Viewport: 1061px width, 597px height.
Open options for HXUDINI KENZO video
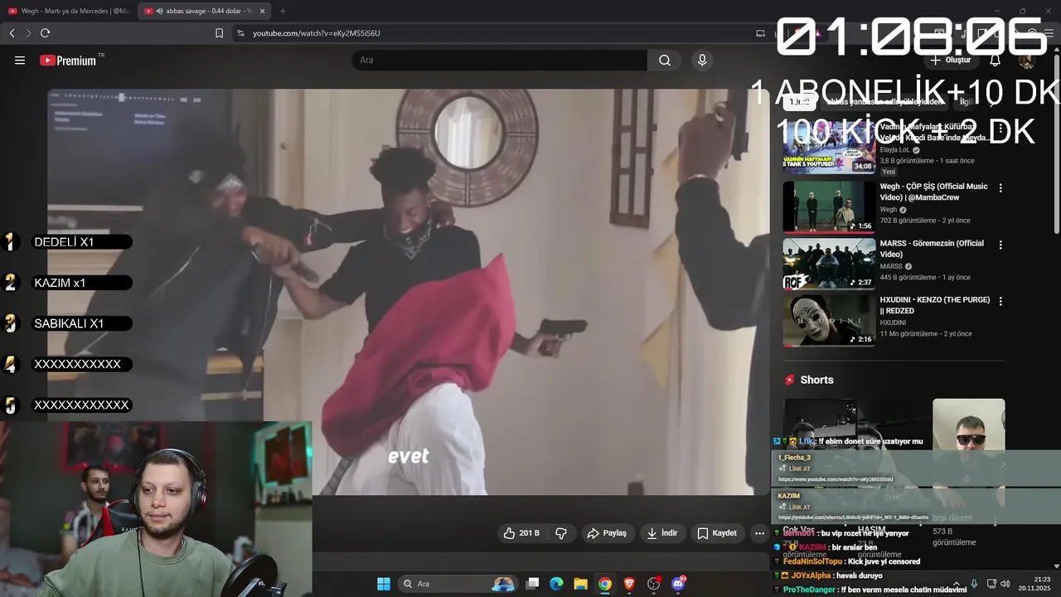pos(1000,301)
